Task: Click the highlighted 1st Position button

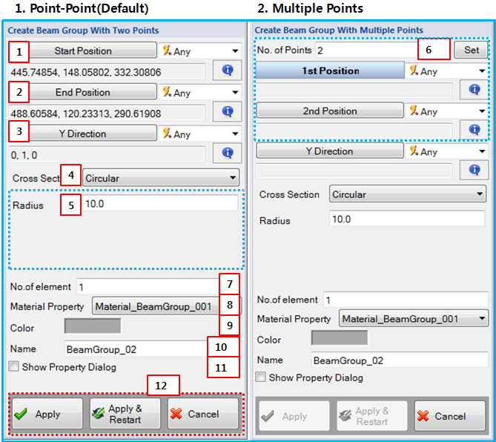Action: point(330,70)
